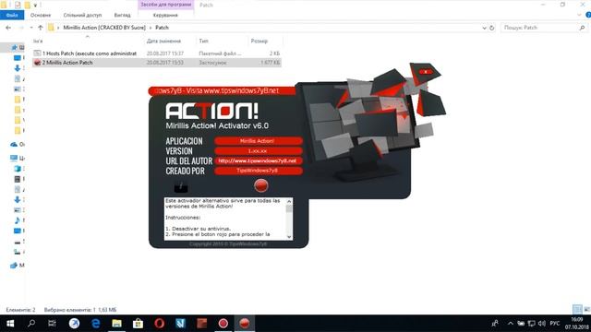Select 1 Hosts Patch file row
This screenshot has height=332, width=591.
(157, 53)
